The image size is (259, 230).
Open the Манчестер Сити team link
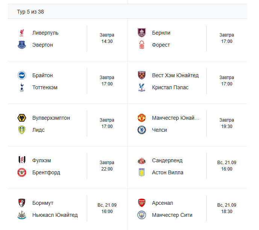coord(172,215)
